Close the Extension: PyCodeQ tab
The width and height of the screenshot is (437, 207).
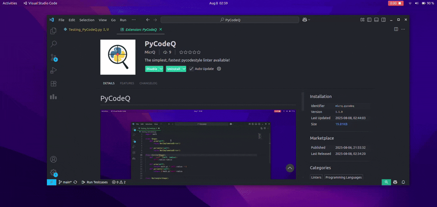coord(161,29)
